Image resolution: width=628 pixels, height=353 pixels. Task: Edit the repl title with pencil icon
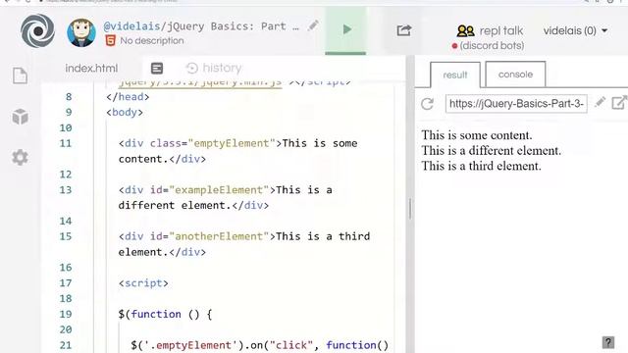313,26
